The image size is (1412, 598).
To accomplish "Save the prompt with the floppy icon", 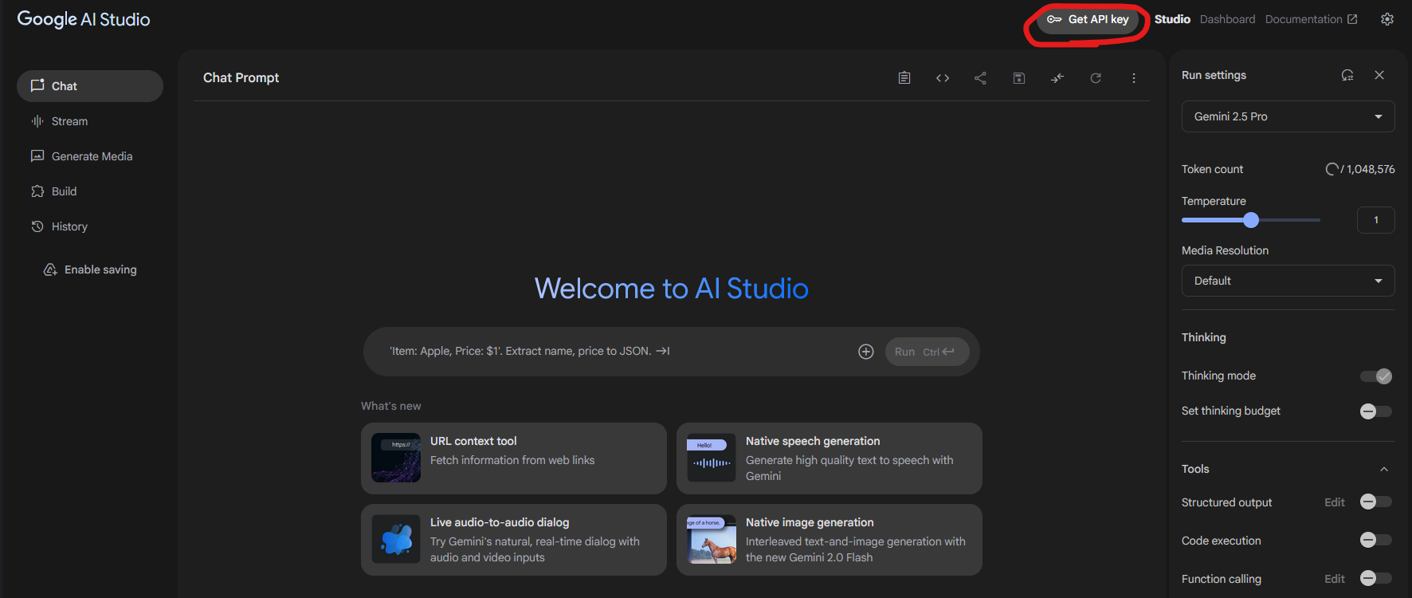I will pos(1019,78).
